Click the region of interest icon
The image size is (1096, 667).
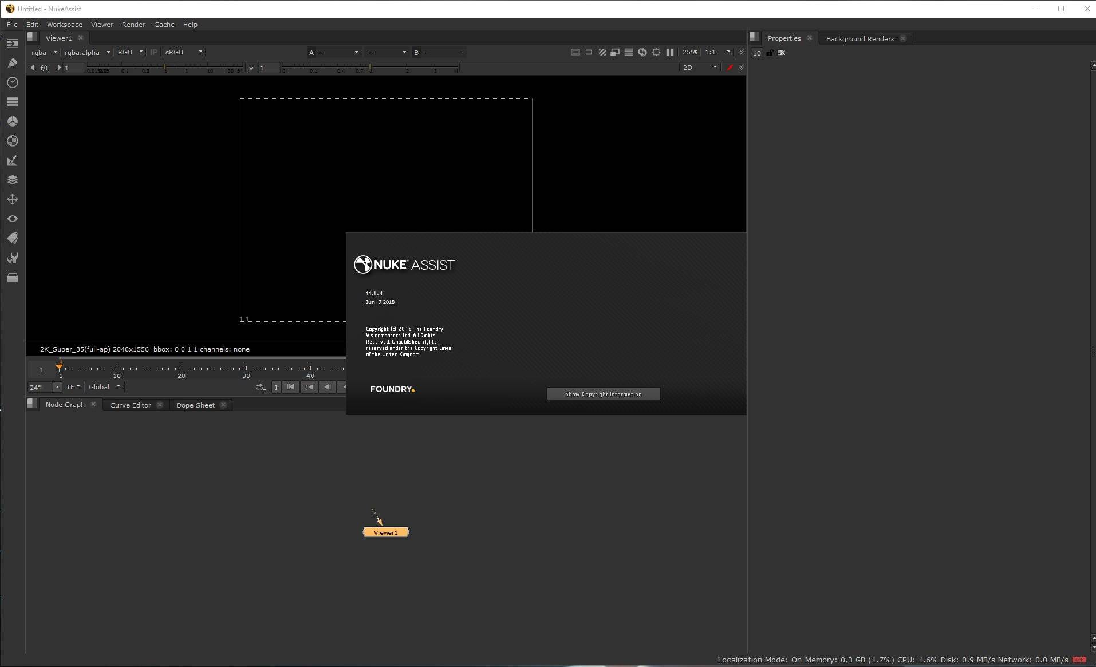coord(656,52)
